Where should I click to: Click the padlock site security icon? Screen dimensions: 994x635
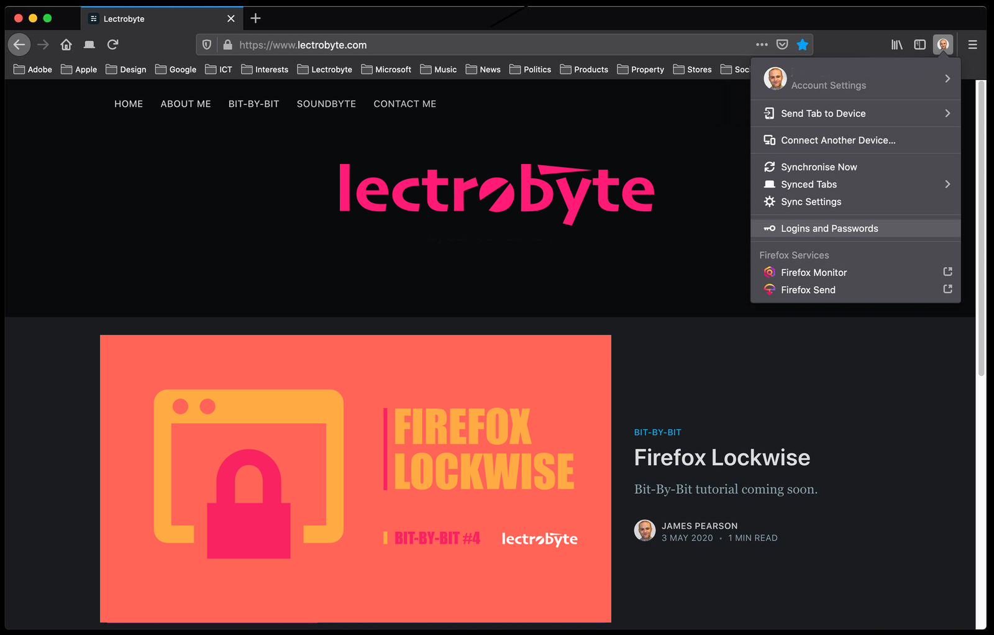point(228,45)
